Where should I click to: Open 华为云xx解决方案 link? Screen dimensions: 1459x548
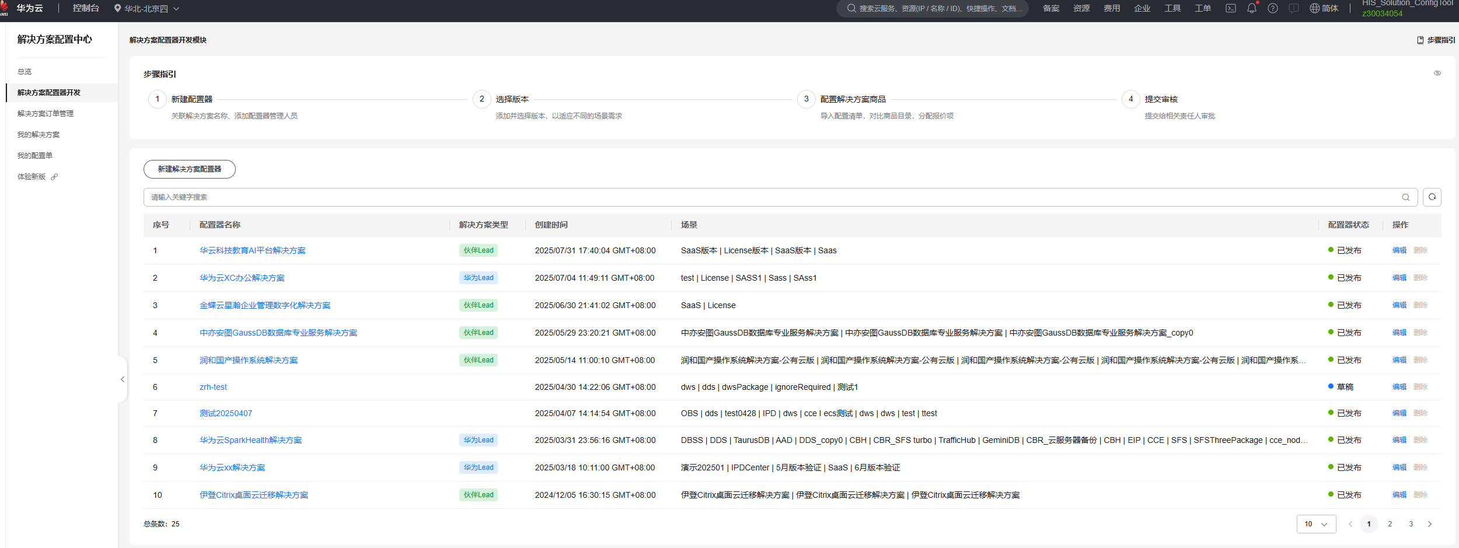[232, 467]
